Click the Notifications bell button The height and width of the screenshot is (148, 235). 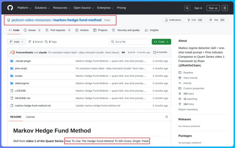click(173, 20)
